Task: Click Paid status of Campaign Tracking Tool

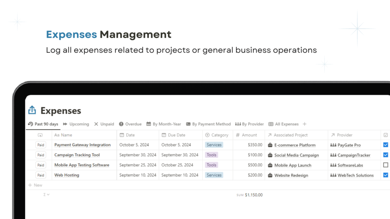Action: point(40,155)
